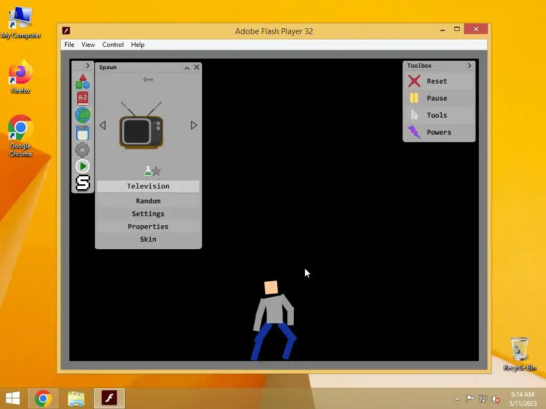
Task: Open the File menu
Action: coord(69,45)
